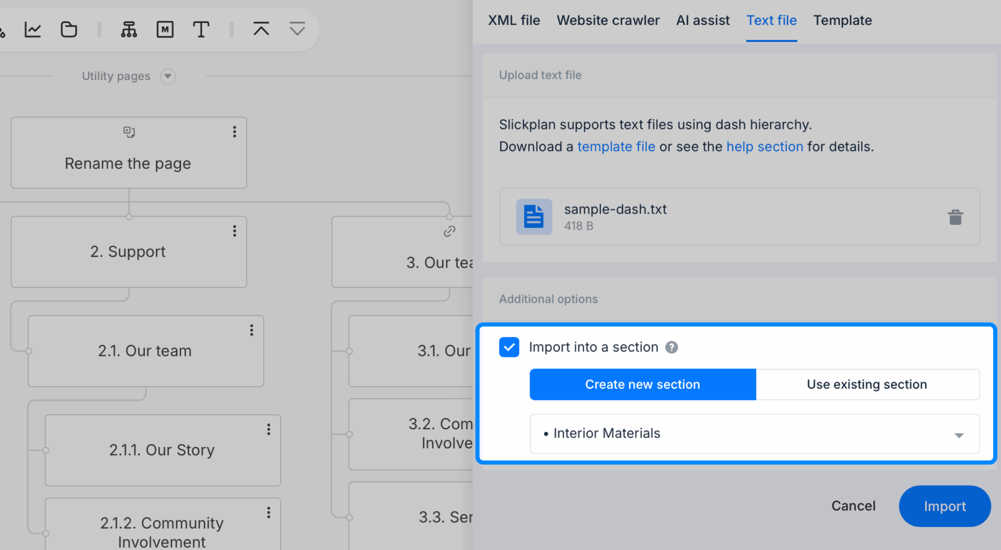Click the Cancel button
The height and width of the screenshot is (550, 1001).
click(x=853, y=506)
